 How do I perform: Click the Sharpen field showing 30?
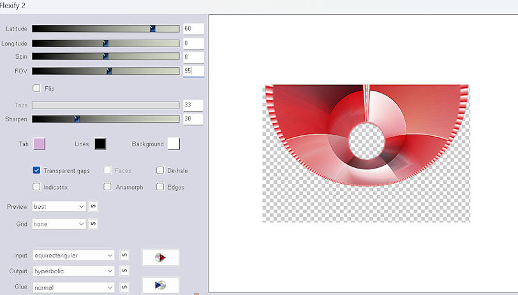click(193, 119)
